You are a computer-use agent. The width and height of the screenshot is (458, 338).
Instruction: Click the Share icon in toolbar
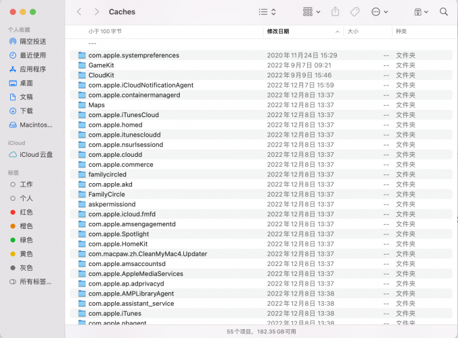335,11
